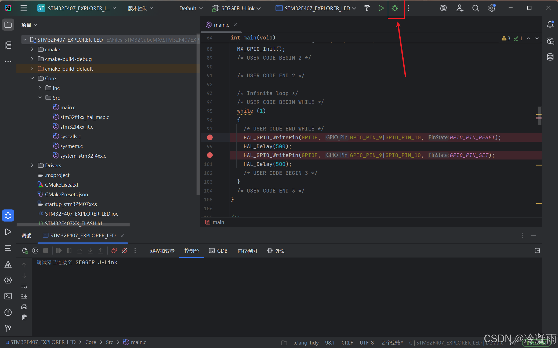This screenshot has height=348, width=558.
Task: Open SEGGER J-Link debugger dropdown
Action: coord(236,8)
